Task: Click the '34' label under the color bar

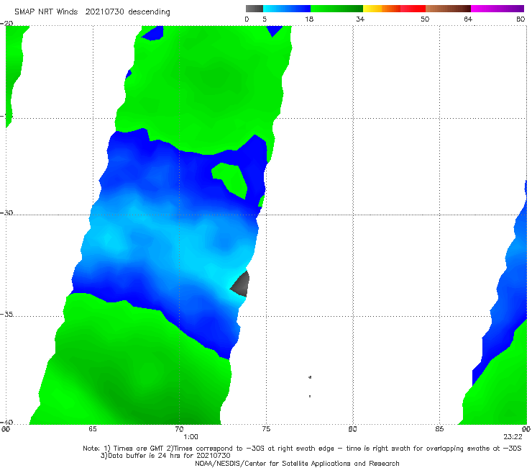Action: point(360,19)
